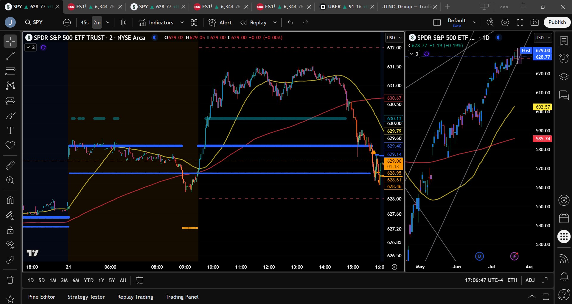Open the chart layout setup selector

tap(437, 22)
